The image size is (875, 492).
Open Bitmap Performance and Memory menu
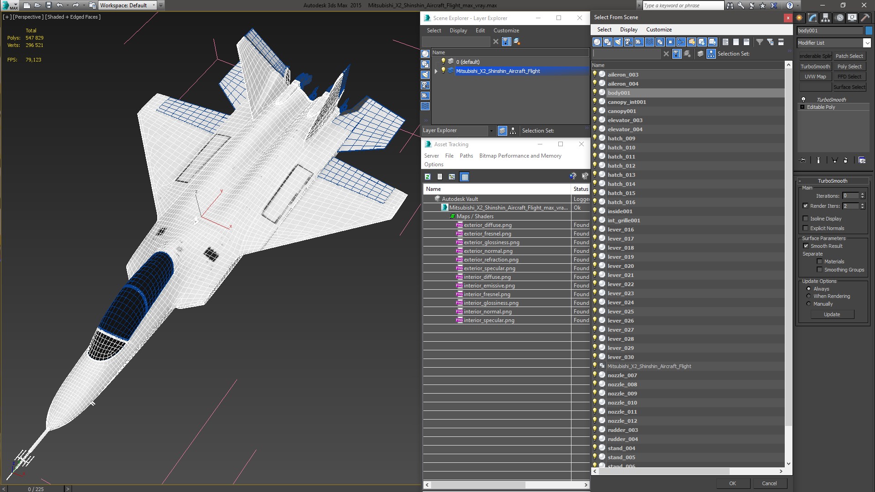[520, 156]
